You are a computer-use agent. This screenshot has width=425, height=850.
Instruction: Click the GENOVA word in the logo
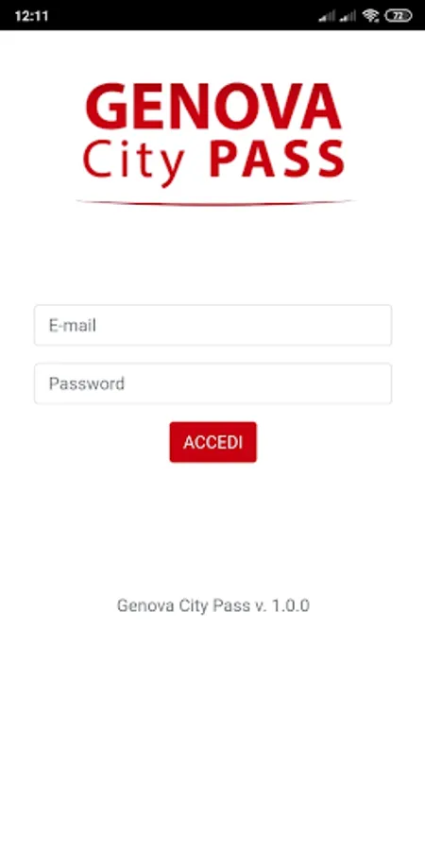pos(213,107)
